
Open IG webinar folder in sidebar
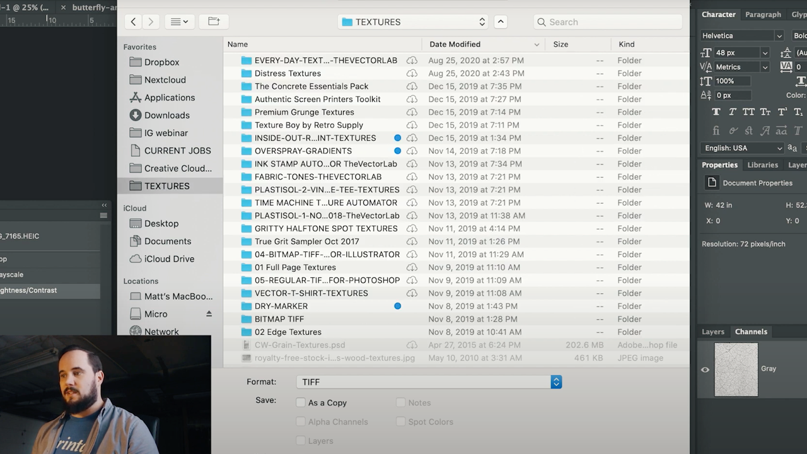click(166, 132)
